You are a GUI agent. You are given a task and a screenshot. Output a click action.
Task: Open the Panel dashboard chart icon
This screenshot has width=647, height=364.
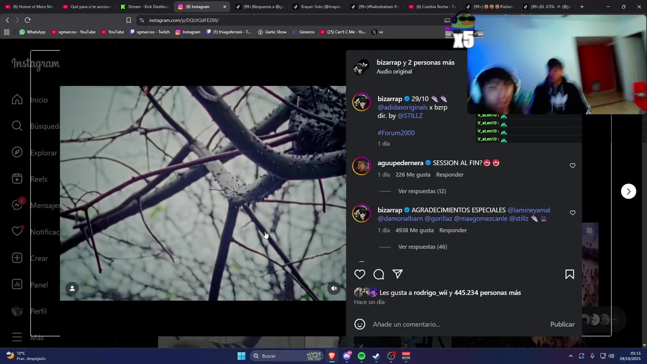(x=17, y=285)
